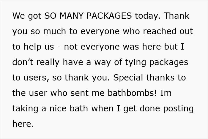Viewport: 208px width, 139px height.
Task: Click the final word "here." on the last line
Action: 23,124
